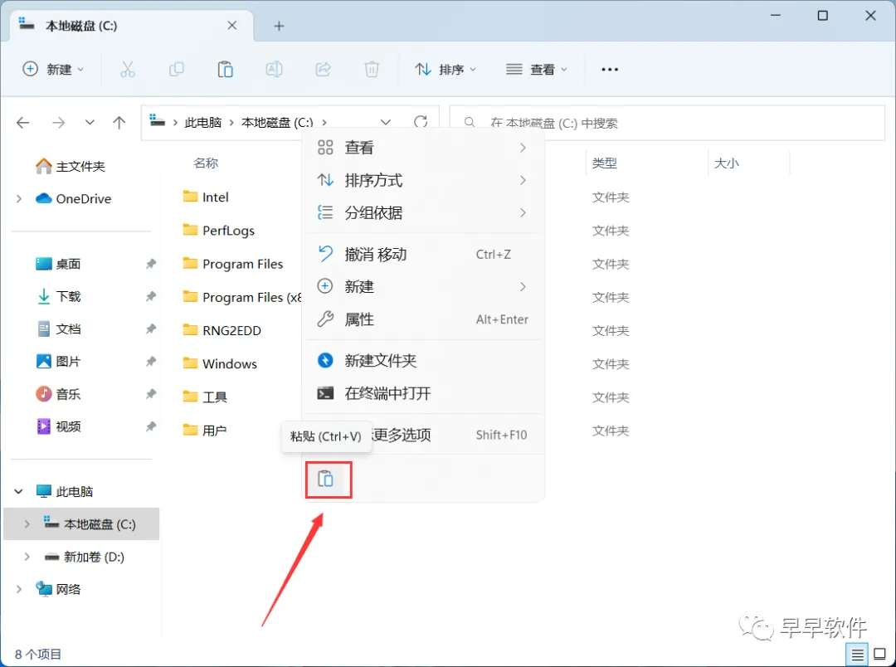Open 查看 submenu in context menu
The height and width of the screenshot is (667, 896).
click(423, 148)
